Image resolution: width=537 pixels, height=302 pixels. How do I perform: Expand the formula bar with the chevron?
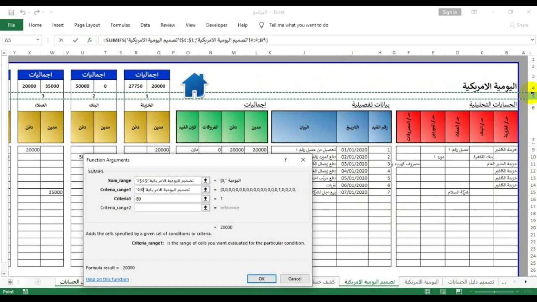coord(532,40)
